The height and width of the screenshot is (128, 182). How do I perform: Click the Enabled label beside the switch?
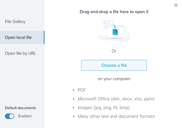[25, 116]
